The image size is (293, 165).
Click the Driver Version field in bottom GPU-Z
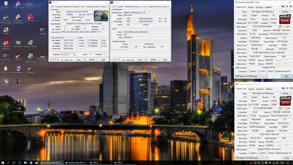269,135
